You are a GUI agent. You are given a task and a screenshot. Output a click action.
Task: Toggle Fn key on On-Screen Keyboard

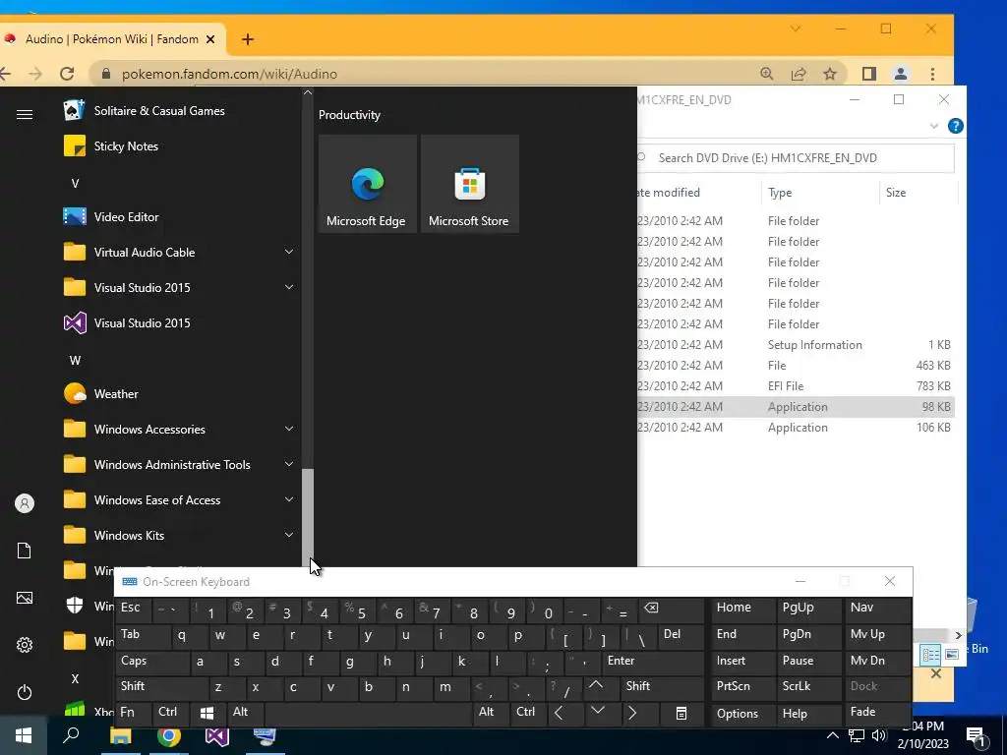tap(133, 712)
